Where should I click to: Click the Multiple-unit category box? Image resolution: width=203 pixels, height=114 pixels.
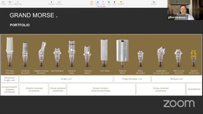point(177,79)
